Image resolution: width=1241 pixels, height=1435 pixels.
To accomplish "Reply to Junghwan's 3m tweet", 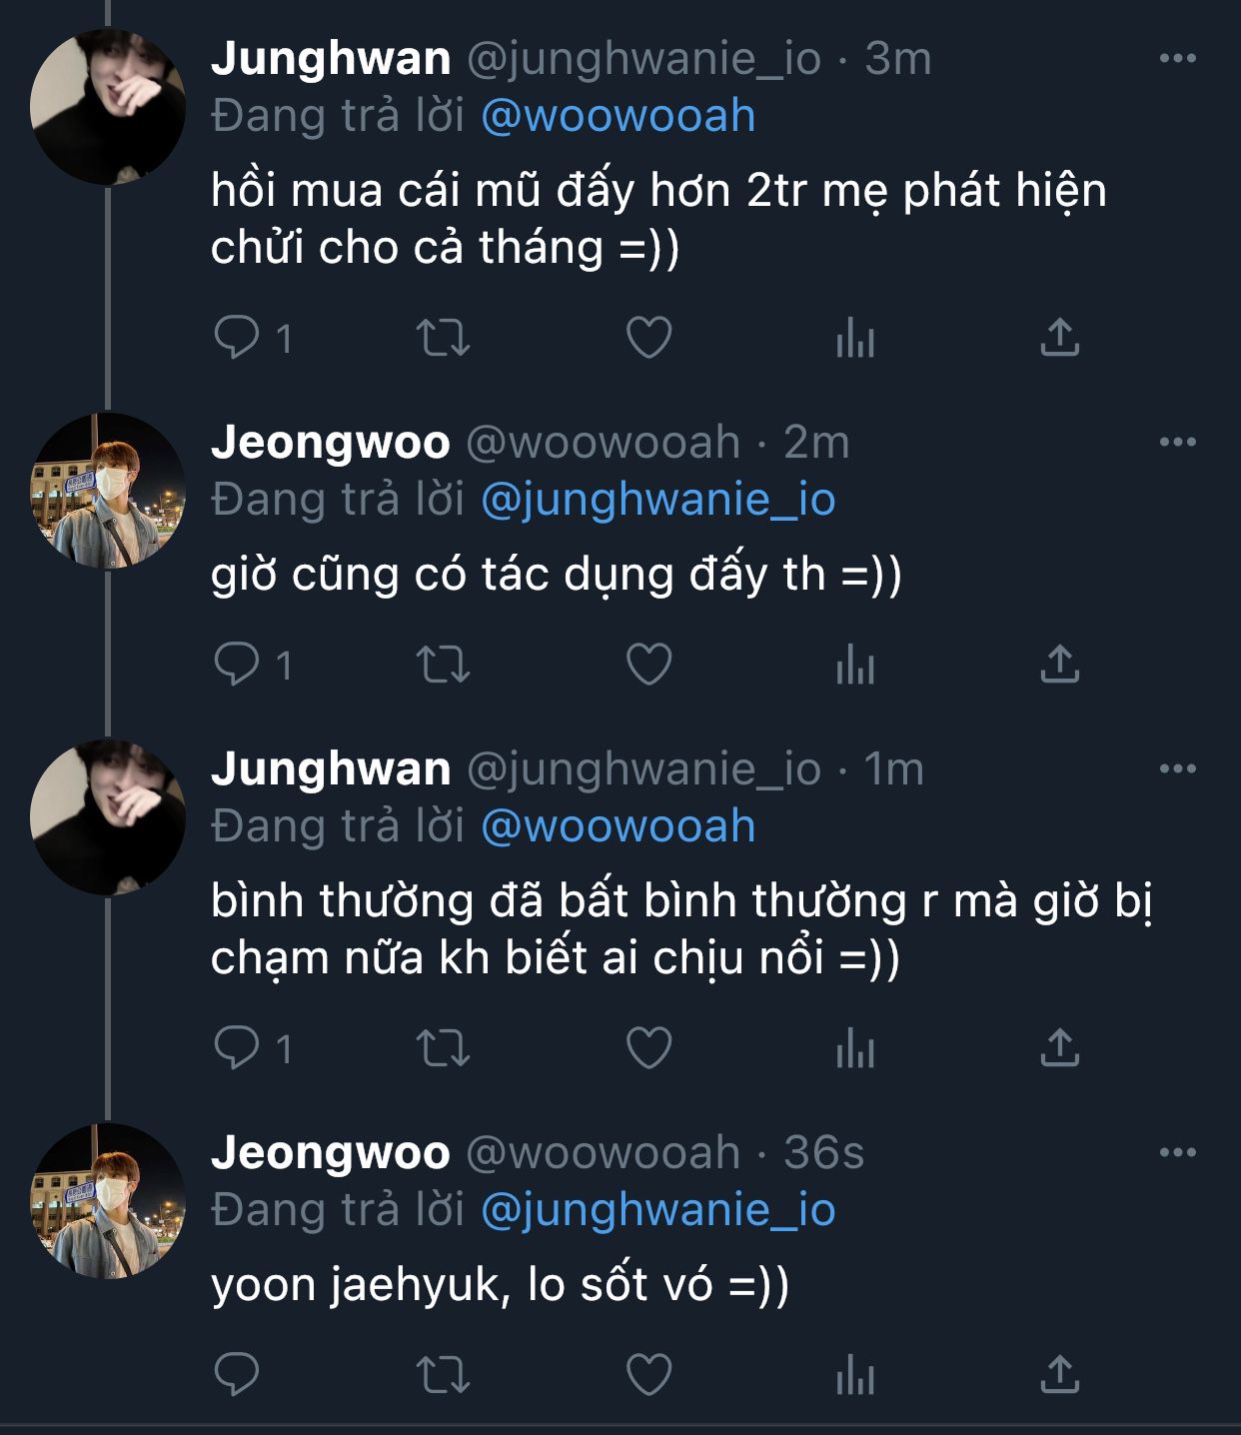I will point(237,338).
